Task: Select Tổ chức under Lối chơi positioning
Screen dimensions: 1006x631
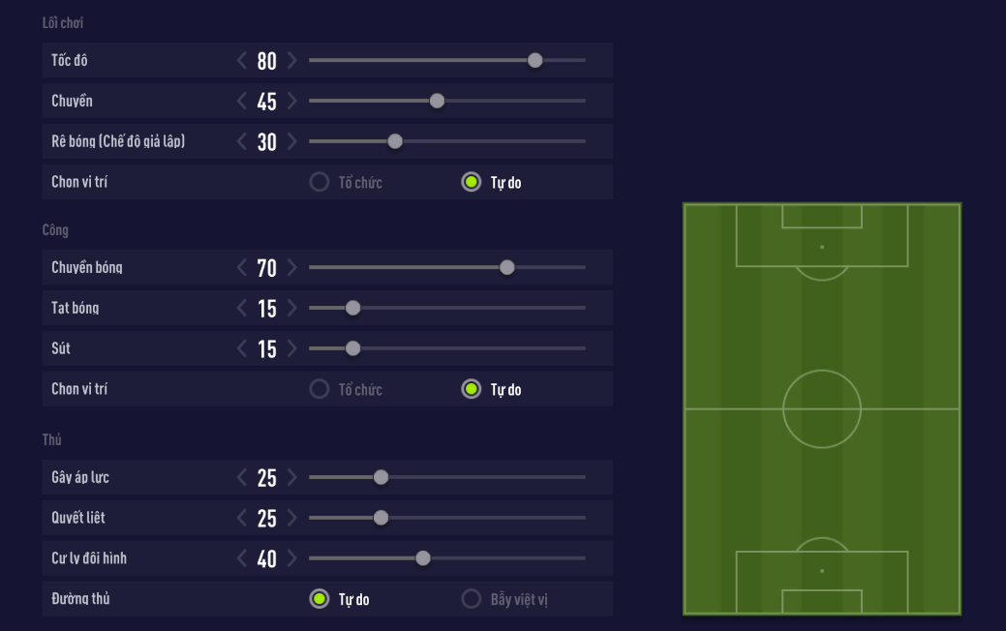Action: (320, 182)
